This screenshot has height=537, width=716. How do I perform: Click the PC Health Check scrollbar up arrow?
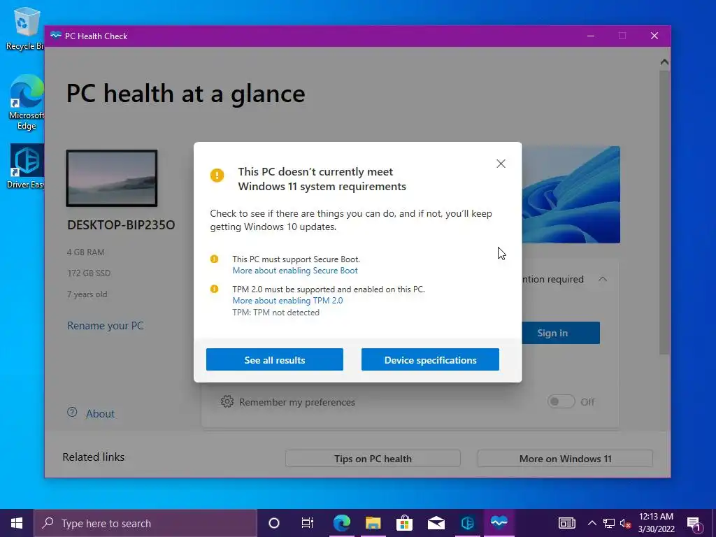[664, 62]
